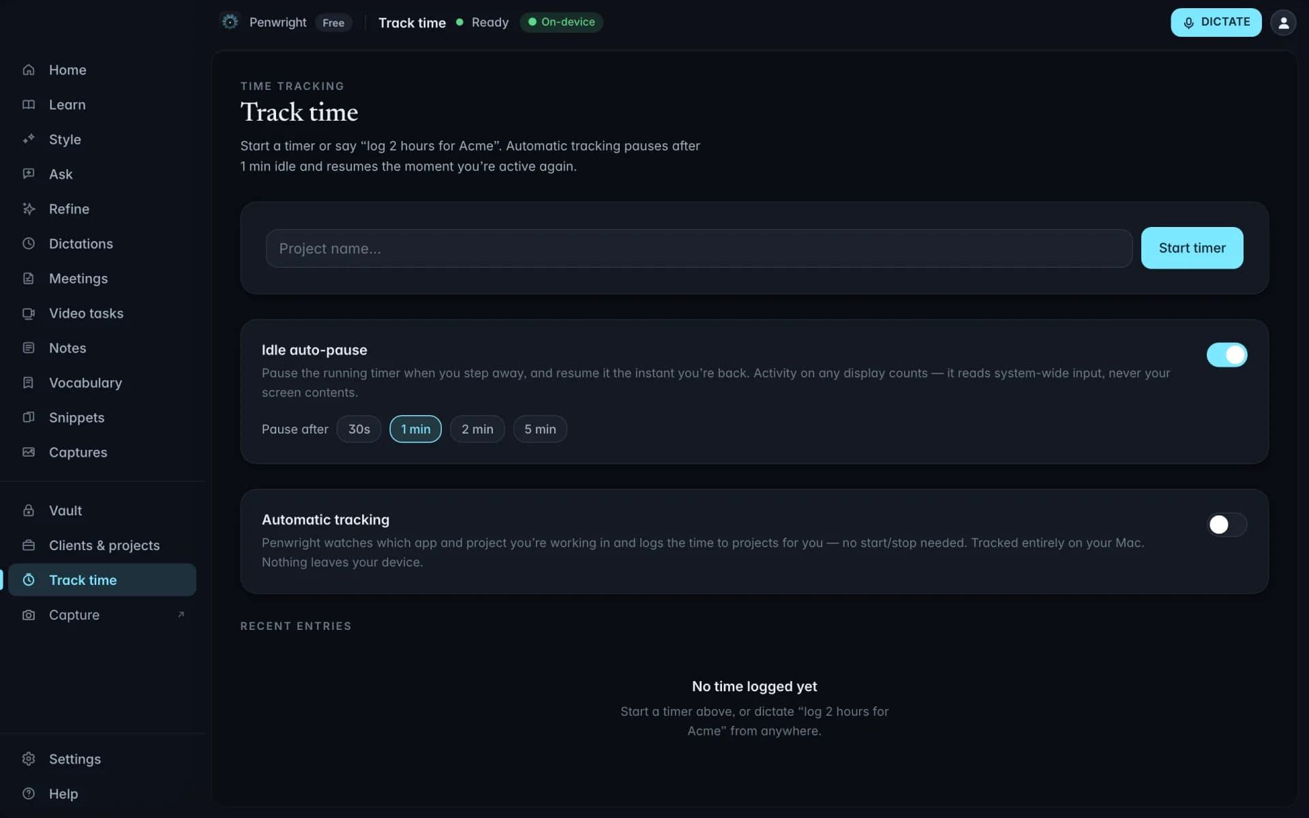Click the Notes icon in sidebar

[x=29, y=348]
